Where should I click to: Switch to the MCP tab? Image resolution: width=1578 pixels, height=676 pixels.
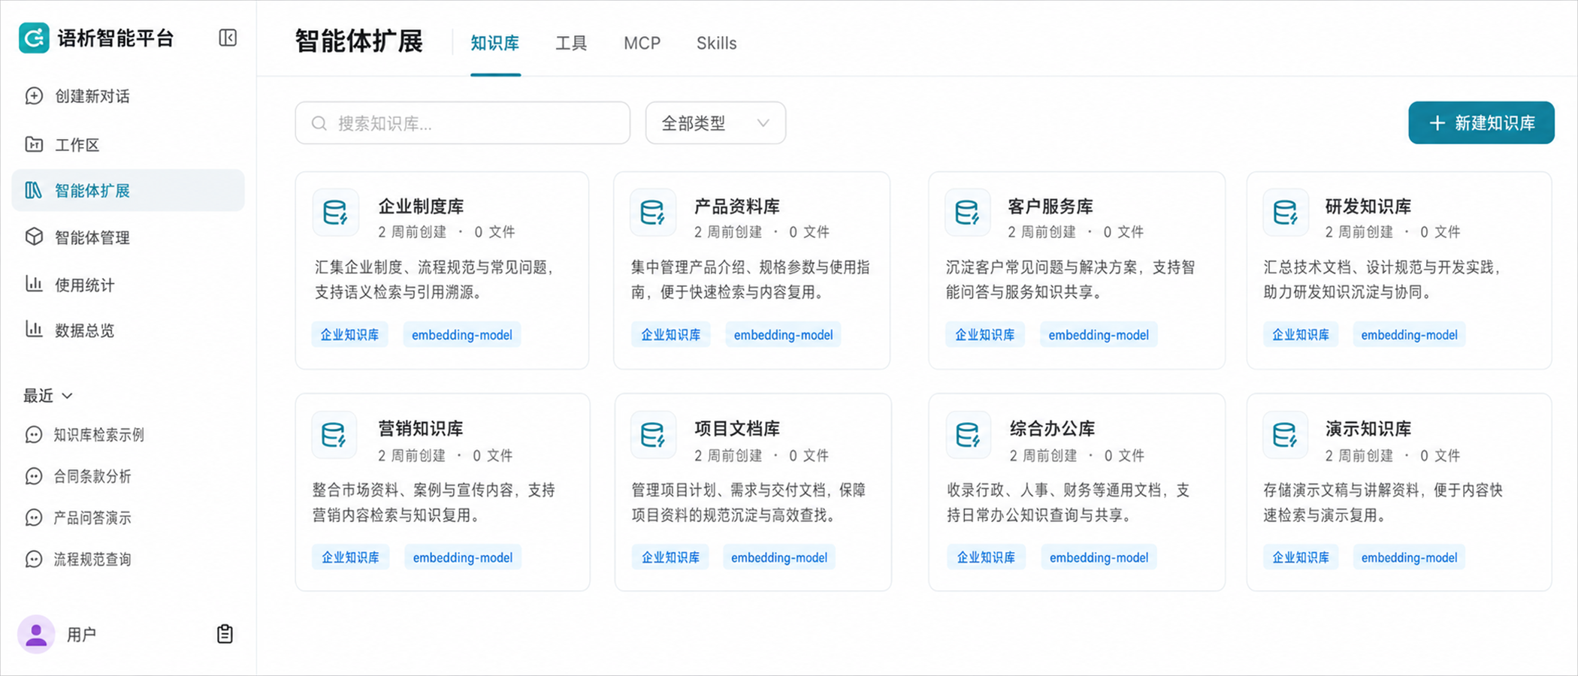coord(642,44)
